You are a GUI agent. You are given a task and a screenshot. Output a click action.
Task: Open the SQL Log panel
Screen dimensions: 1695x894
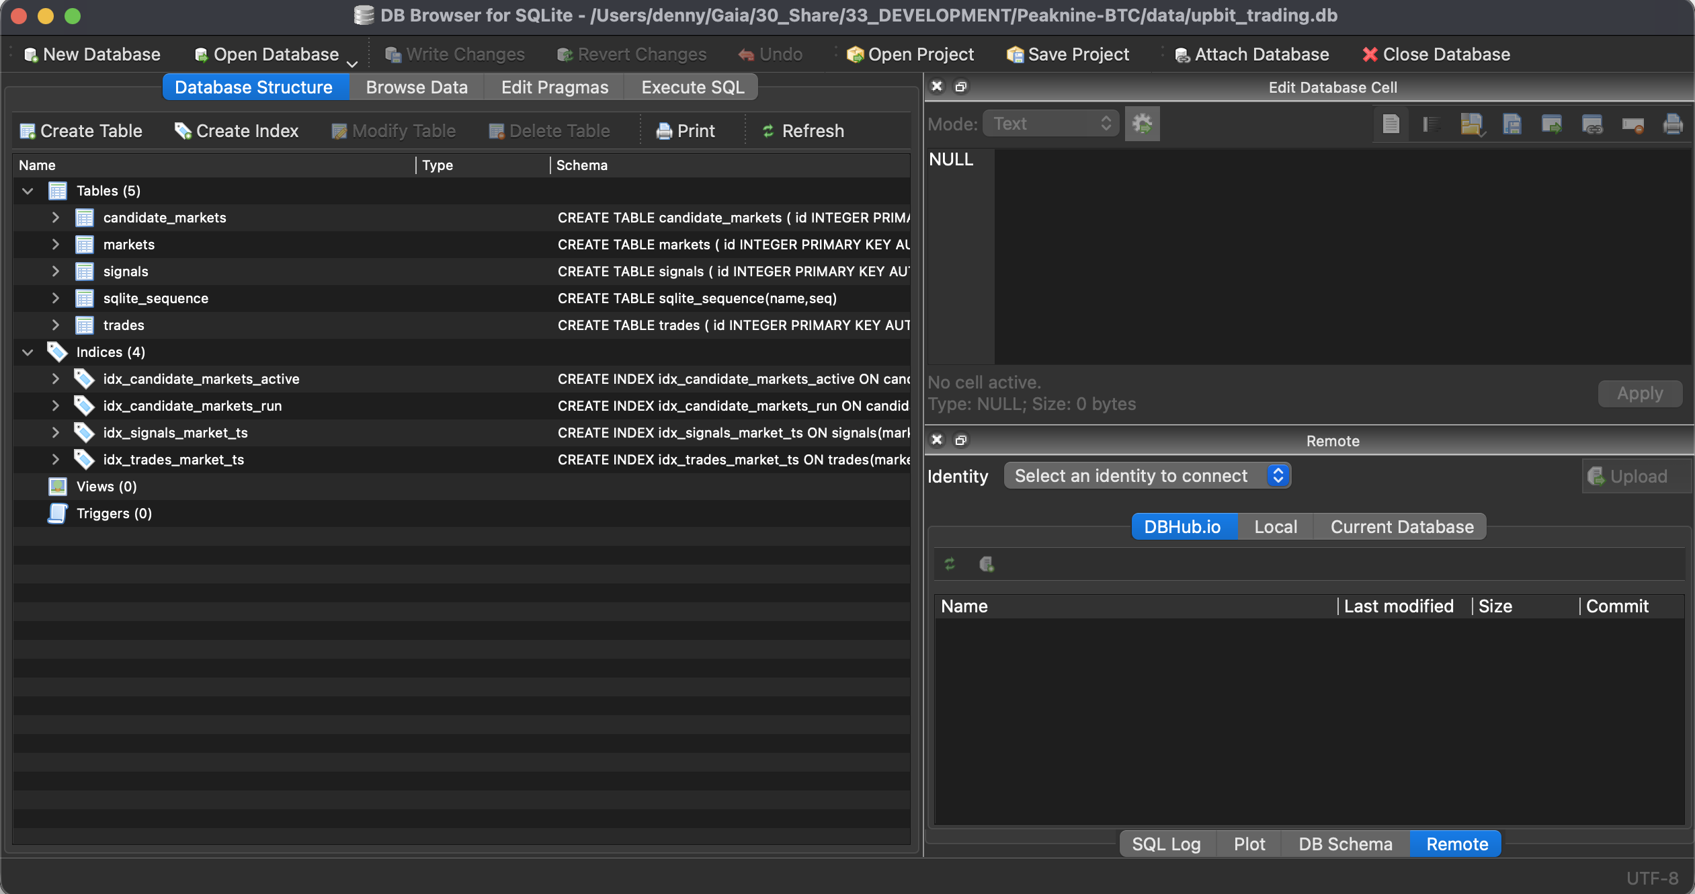click(1166, 844)
